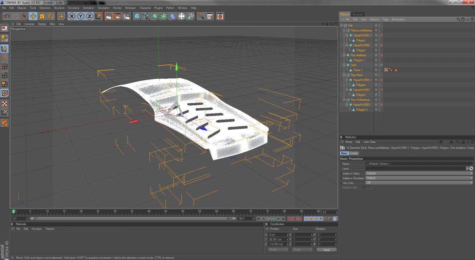The width and height of the screenshot is (475, 260).
Task: Collapse the Piso skeletos object
Action: [x=344, y=55]
